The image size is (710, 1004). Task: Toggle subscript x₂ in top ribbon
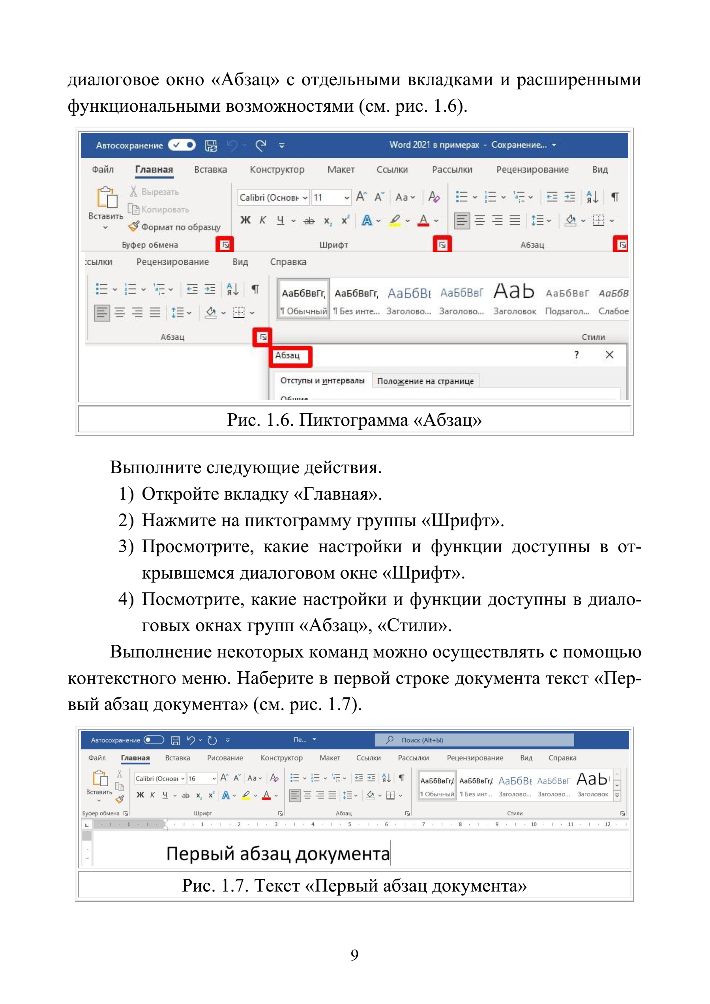click(328, 221)
